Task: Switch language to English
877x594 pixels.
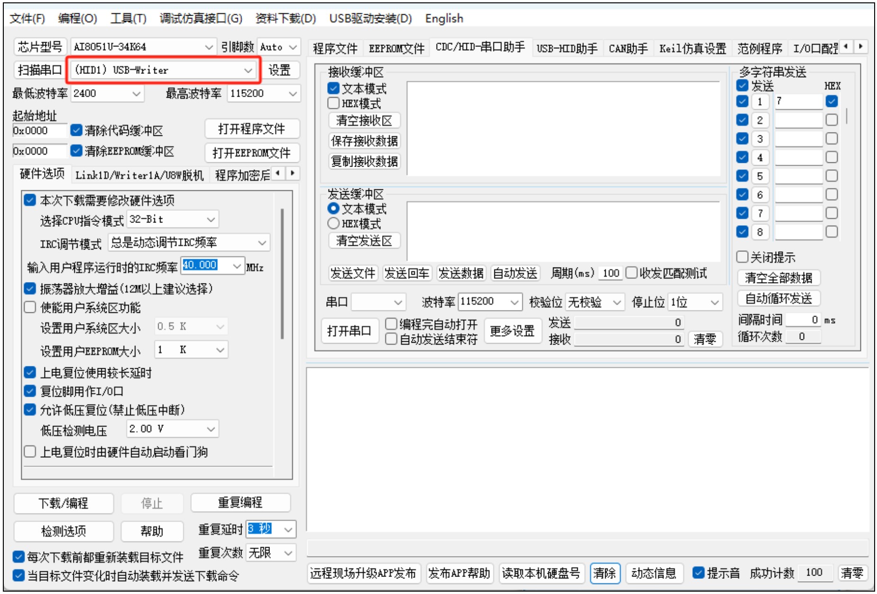Action: [x=444, y=18]
